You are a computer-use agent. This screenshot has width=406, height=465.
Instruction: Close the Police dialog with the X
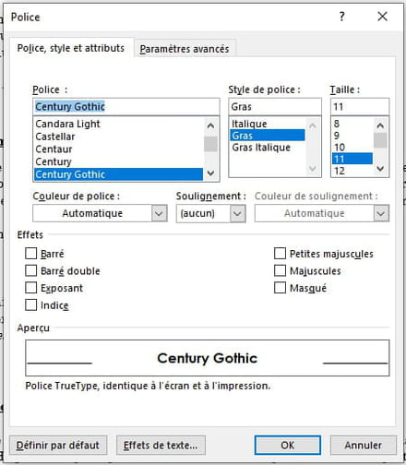(x=382, y=17)
